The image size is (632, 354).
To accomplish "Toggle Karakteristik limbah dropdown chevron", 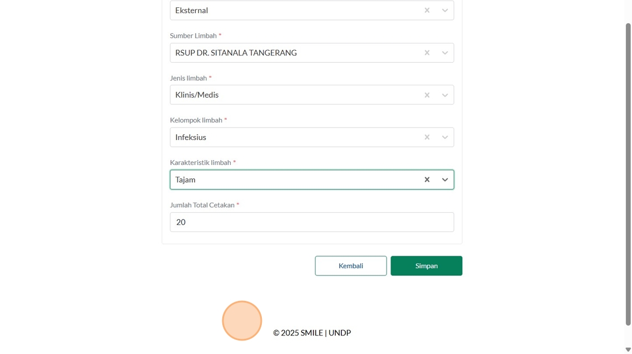I will pyautogui.click(x=445, y=180).
